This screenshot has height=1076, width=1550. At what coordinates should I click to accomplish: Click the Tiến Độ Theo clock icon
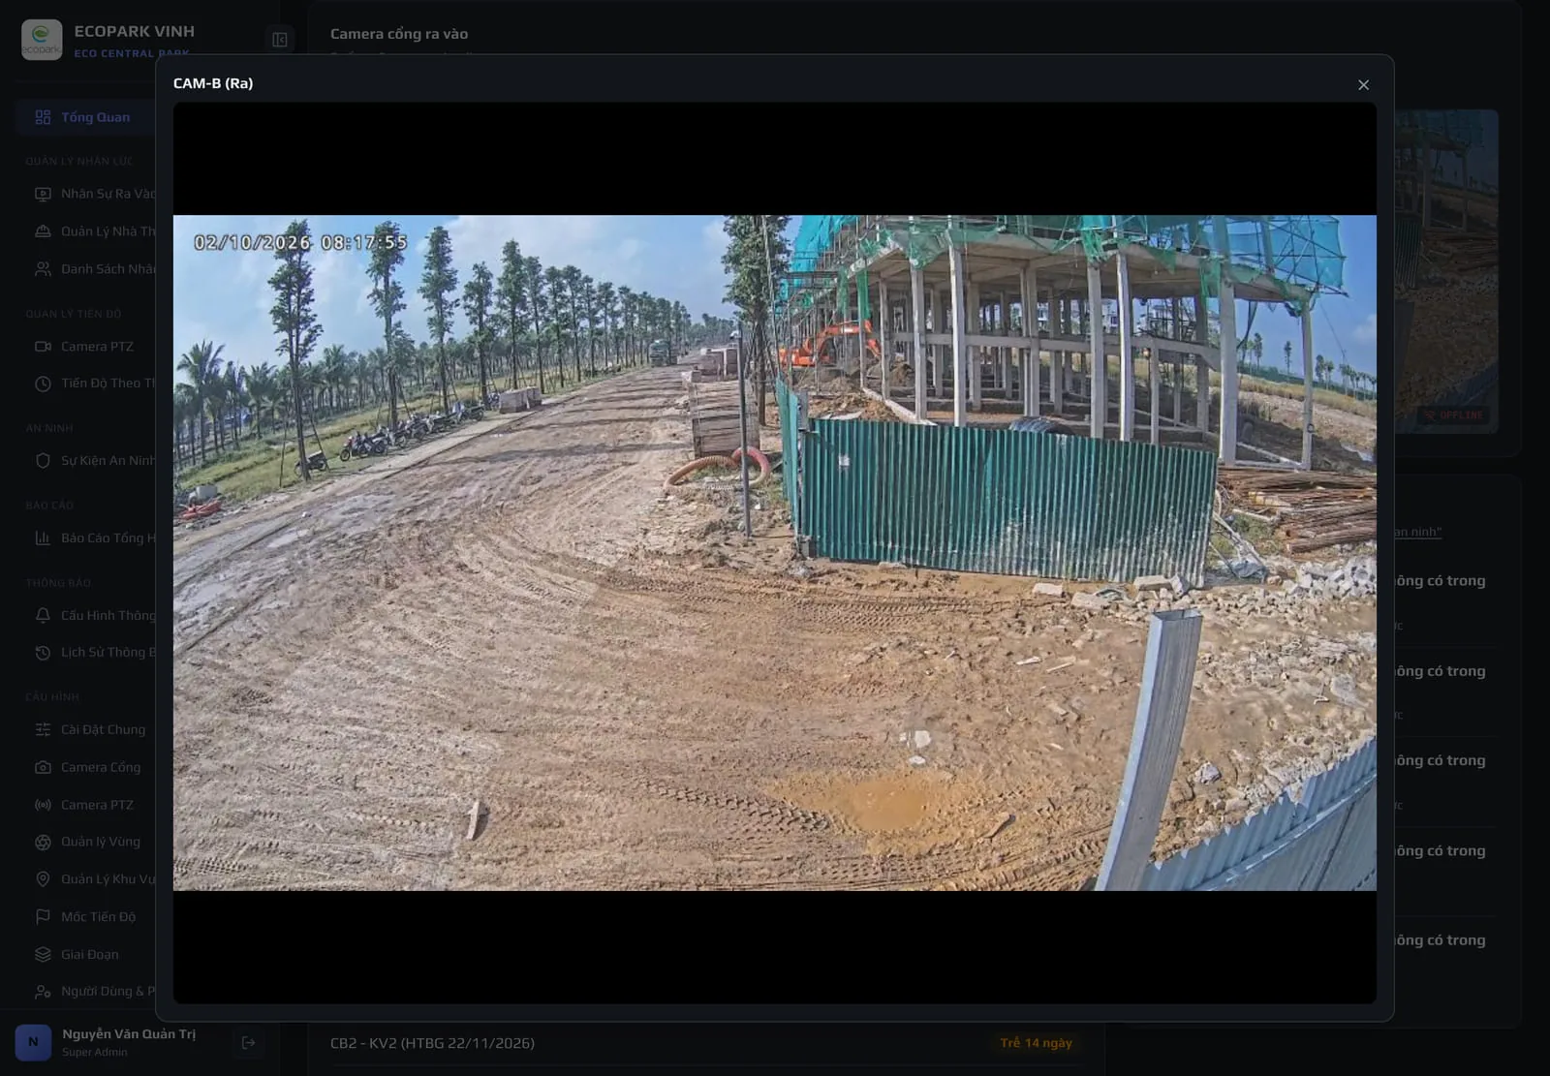43,384
